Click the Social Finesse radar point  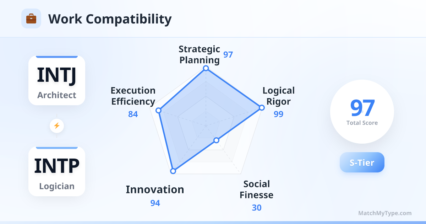[217, 141]
